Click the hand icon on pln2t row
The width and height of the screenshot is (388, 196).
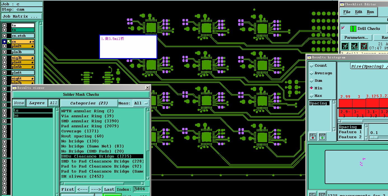pos(32,46)
